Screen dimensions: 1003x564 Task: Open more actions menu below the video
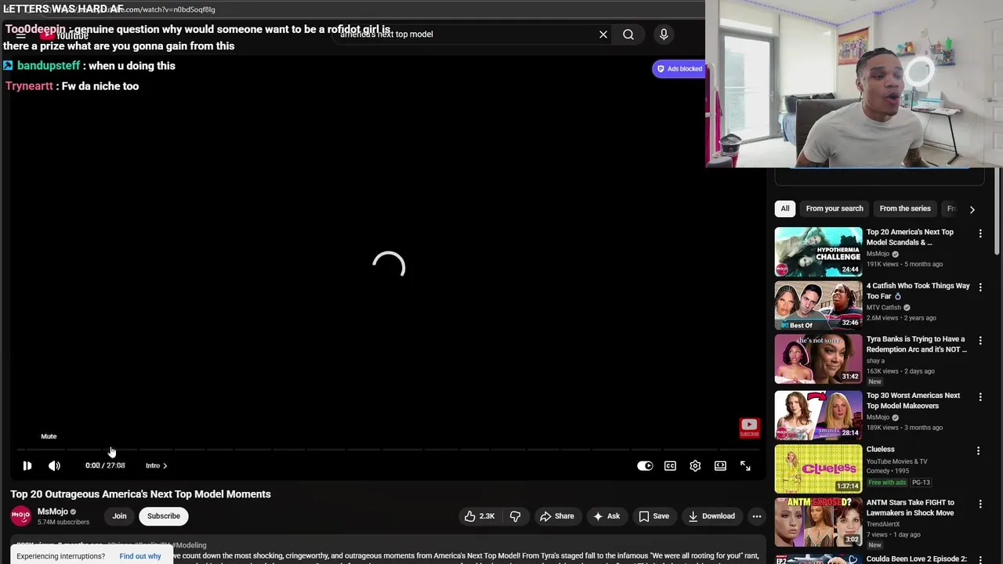(756, 516)
